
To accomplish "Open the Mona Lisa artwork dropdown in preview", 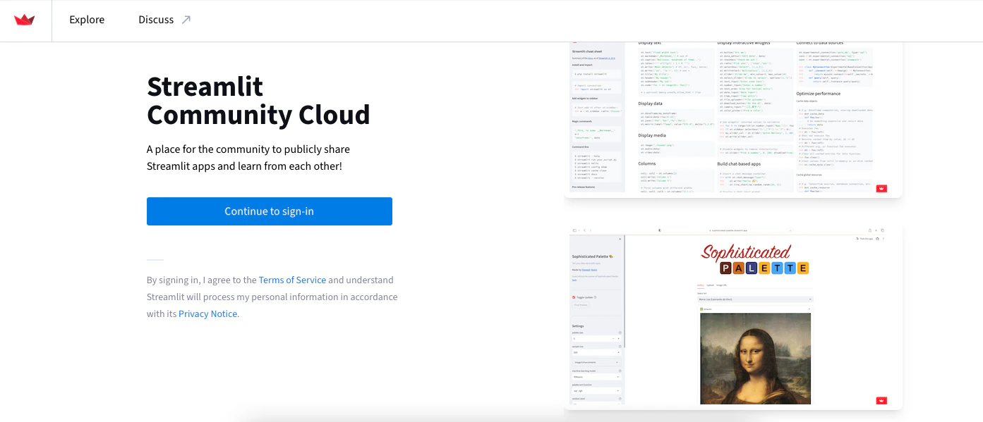I will coord(754,299).
